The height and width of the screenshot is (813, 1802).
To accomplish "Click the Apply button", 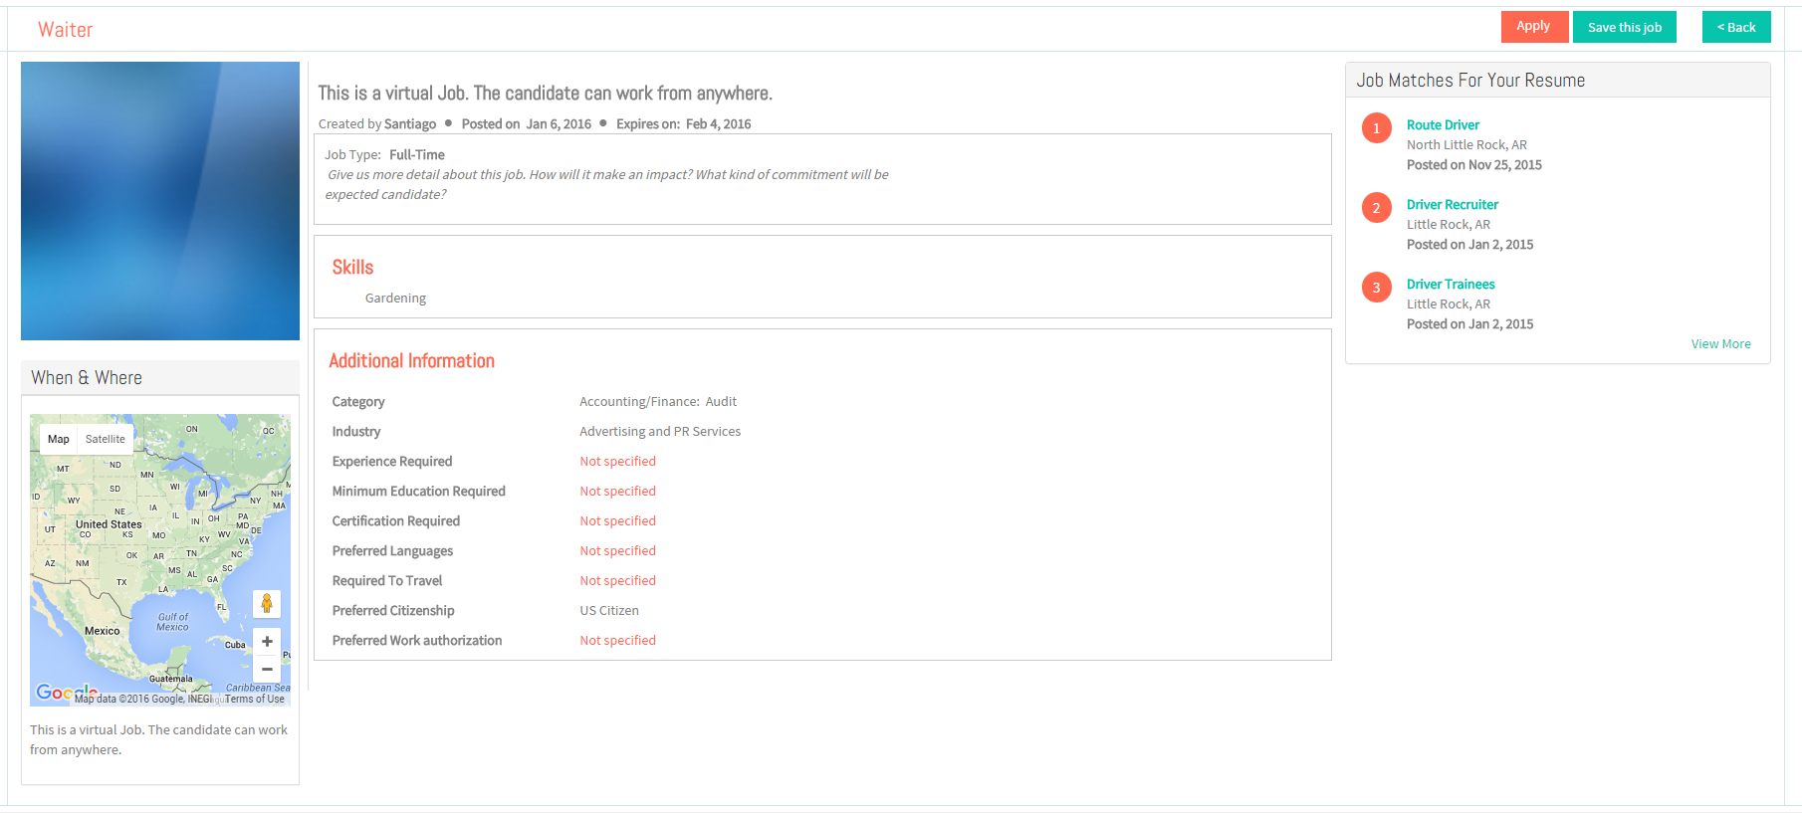I will (1534, 27).
